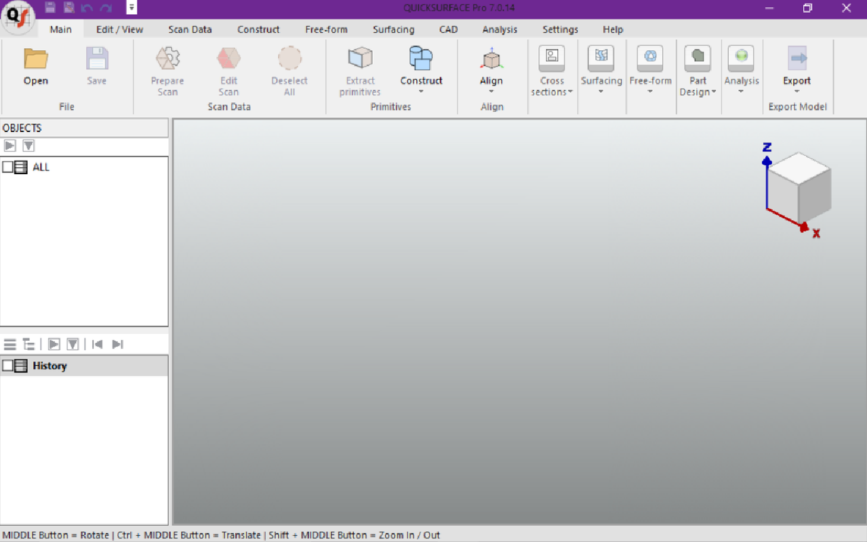
Task: Click the Export Model group label
Action: [x=797, y=107]
